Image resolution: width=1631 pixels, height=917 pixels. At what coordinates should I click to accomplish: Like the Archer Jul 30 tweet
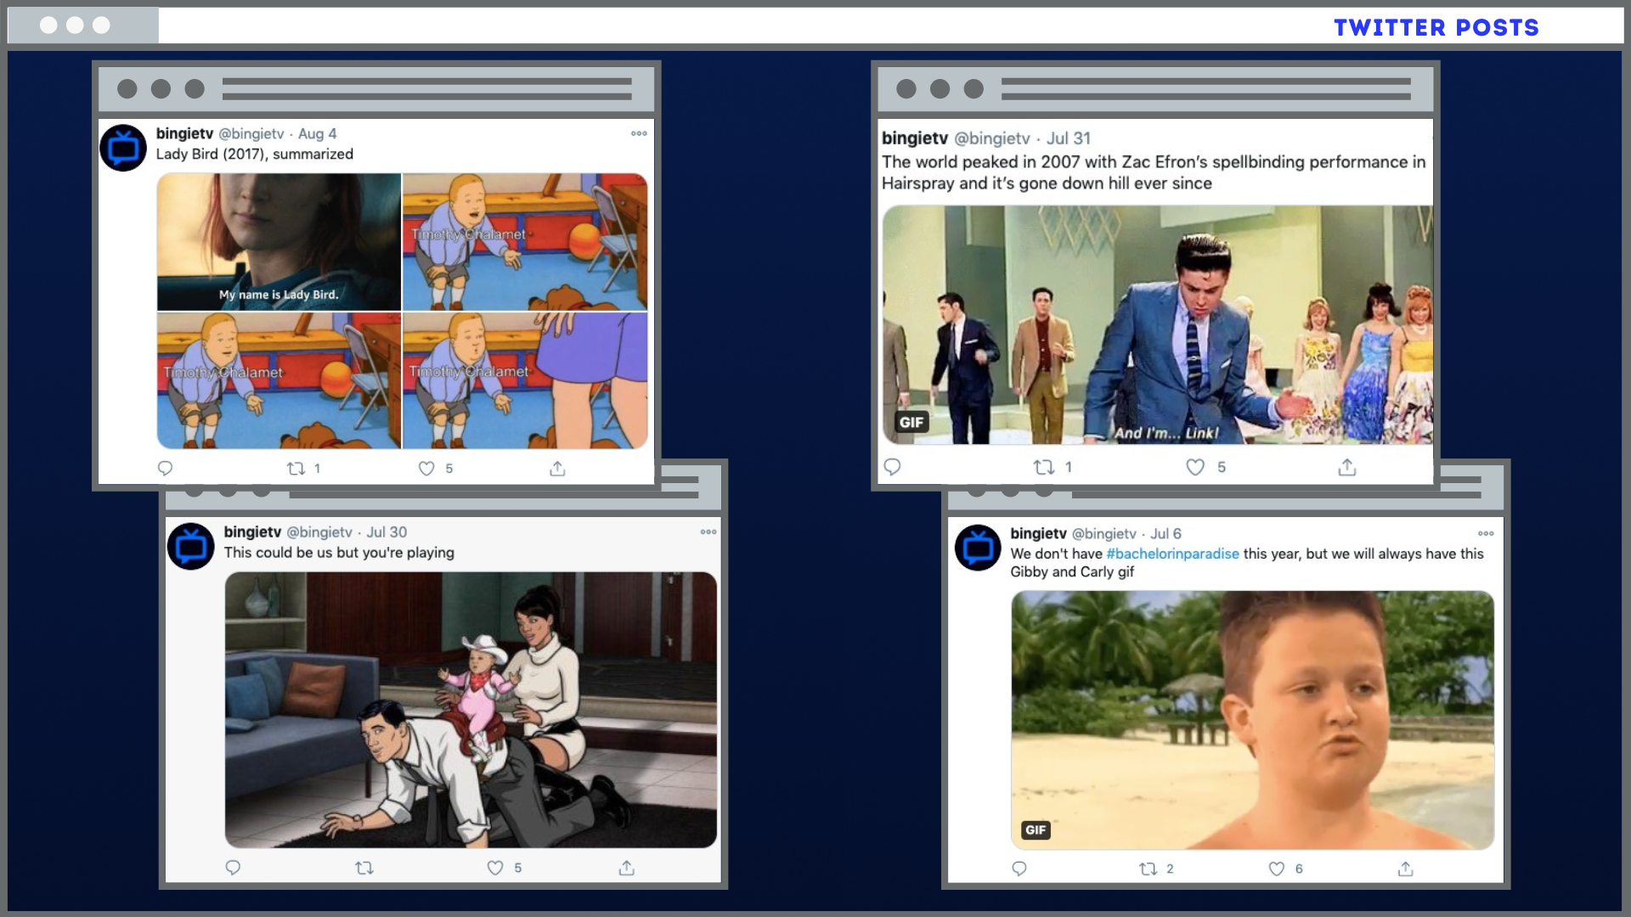495,868
